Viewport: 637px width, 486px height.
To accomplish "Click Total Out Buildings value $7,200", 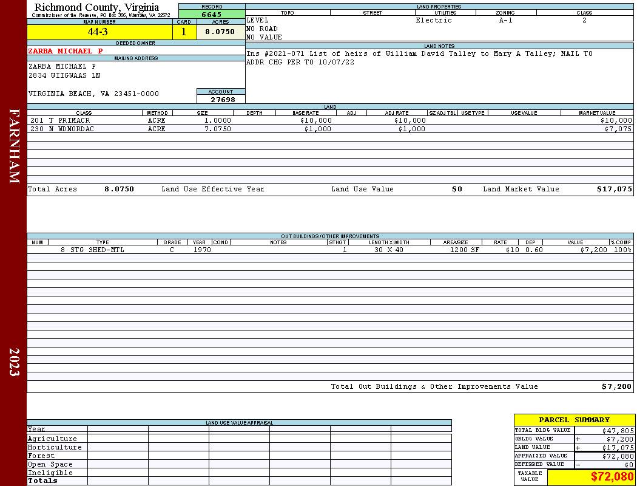I will click(617, 387).
